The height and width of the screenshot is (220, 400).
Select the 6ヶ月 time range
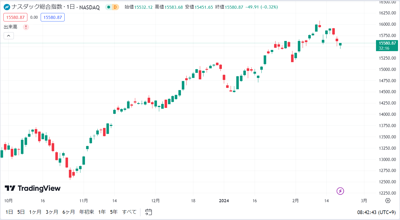69,212
